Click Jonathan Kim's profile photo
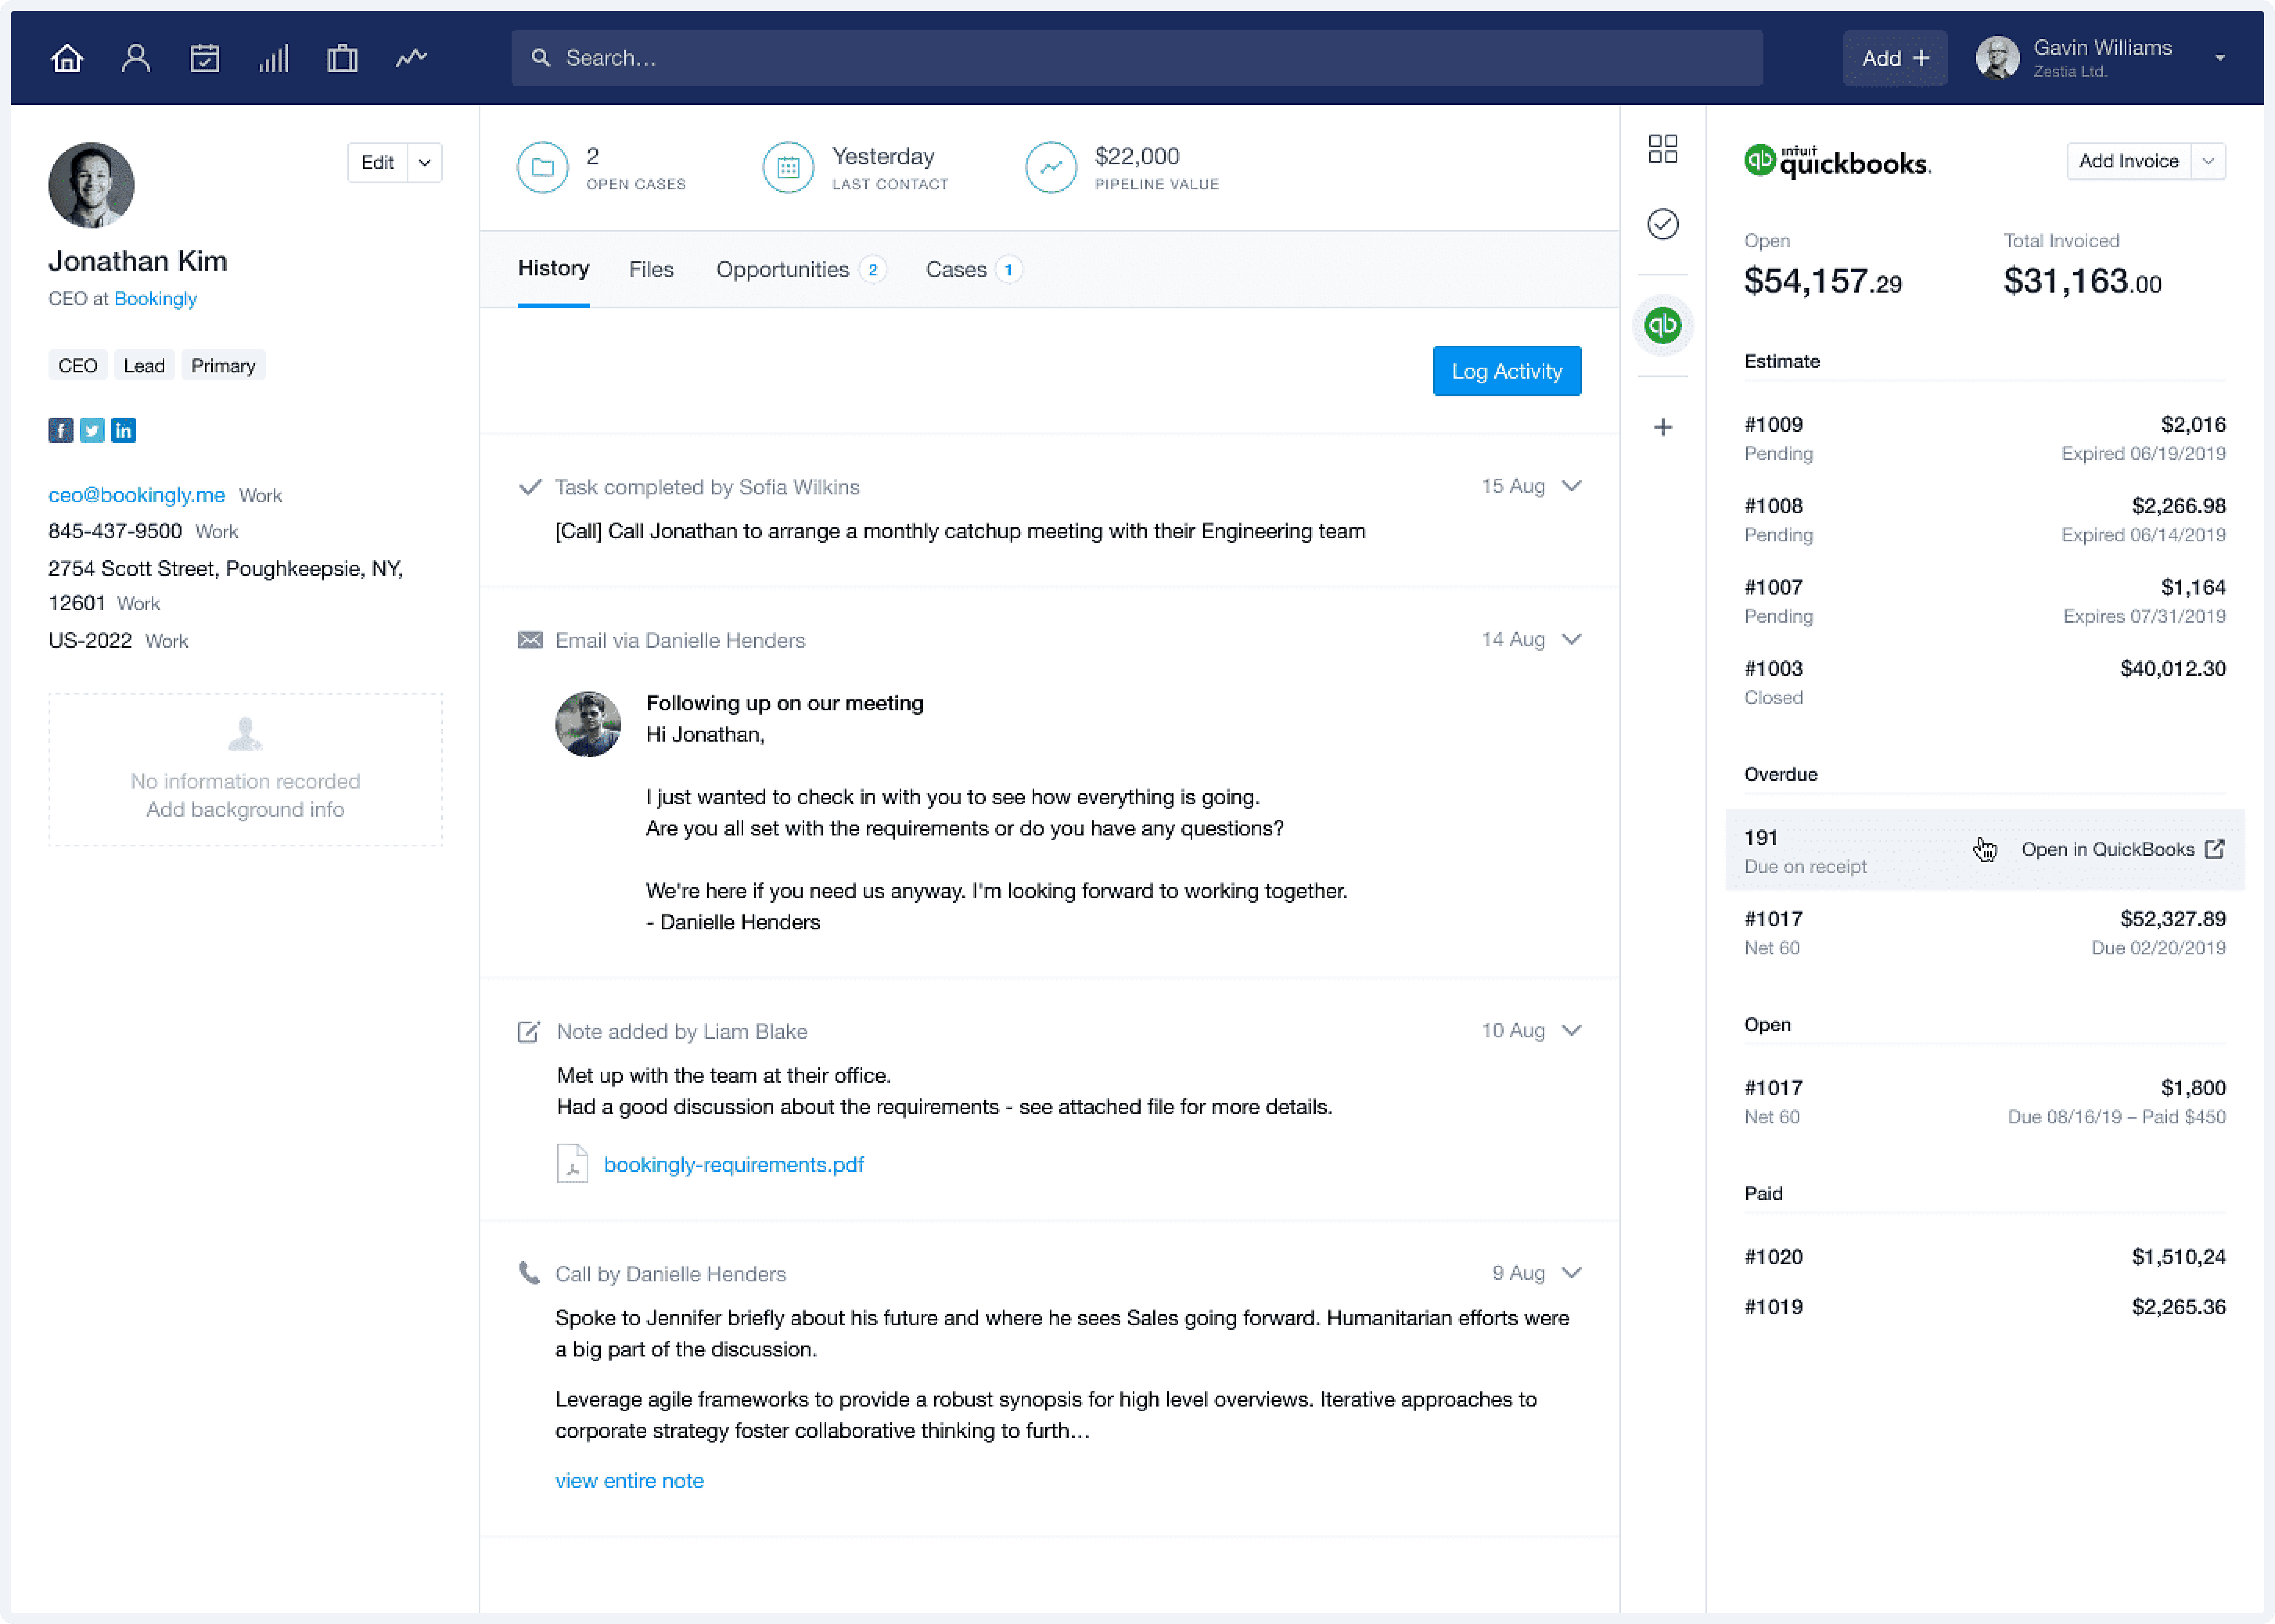The width and height of the screenshot is (2275, 1624). 91,185
